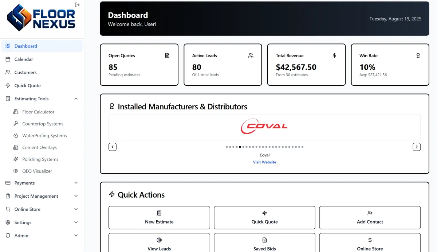
Task: Click the Admin shield icon
Action: [8, 235]
